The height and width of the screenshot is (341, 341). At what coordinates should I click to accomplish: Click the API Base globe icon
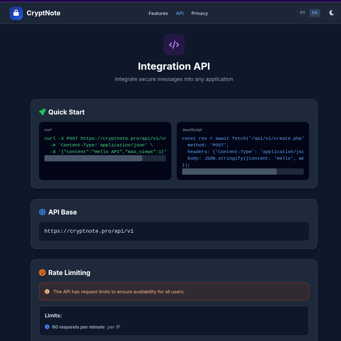point(42,212)
